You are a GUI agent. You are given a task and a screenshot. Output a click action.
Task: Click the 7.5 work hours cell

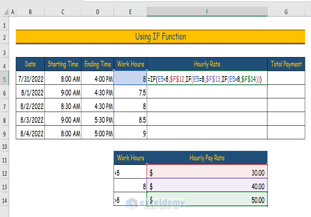coord(130,93)
